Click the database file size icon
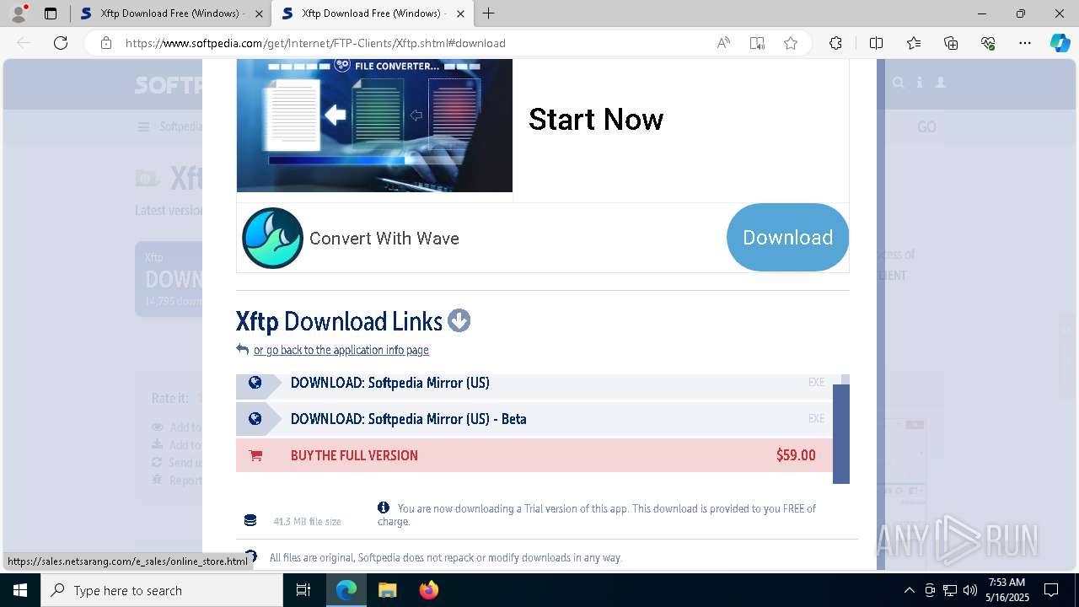The image size is (1079, 607). 250,520
